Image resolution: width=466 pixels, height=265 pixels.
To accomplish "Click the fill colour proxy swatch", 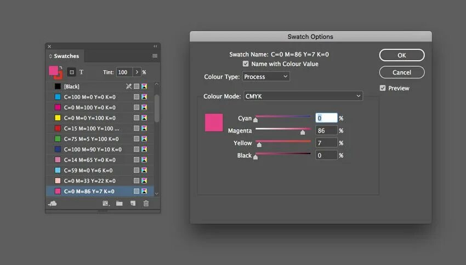I will [53, 71].
